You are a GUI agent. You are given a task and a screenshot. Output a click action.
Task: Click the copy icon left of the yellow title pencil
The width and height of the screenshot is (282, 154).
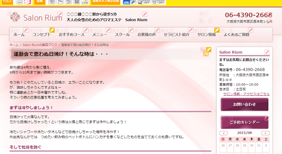pyautogui.click(x=203, y=50)
